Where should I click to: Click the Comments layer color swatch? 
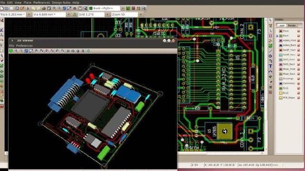point(281,84)
